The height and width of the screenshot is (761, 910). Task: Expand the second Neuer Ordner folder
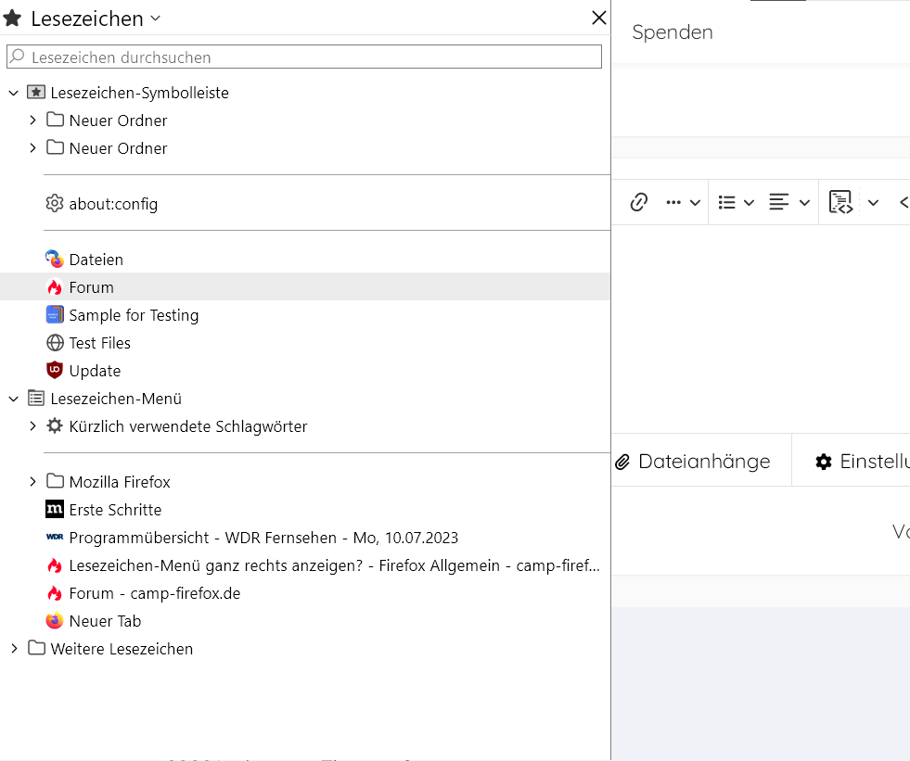click(x=32, y=148)
